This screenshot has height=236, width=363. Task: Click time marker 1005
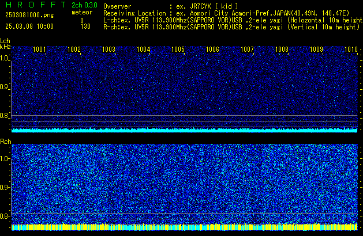point(178,49)
